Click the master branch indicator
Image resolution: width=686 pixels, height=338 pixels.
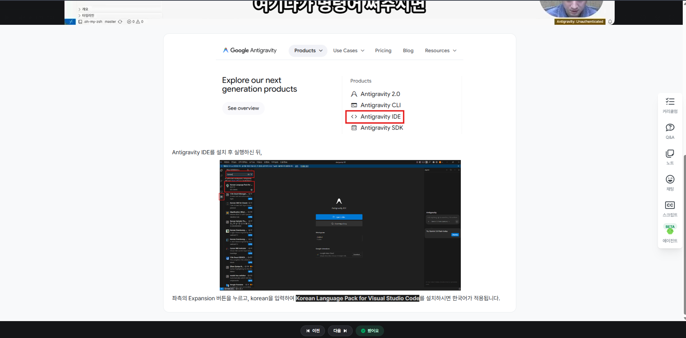click(110, 22)
